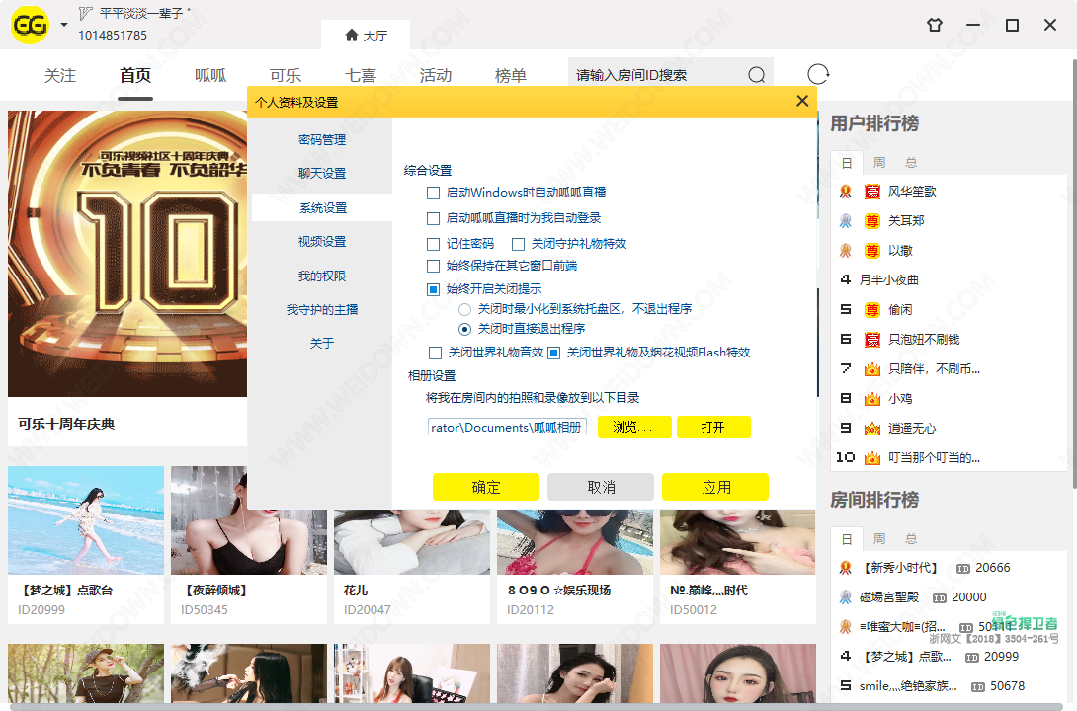Select 我守护的主播 in settings sidebar
1077x711 pixels.
322,309
